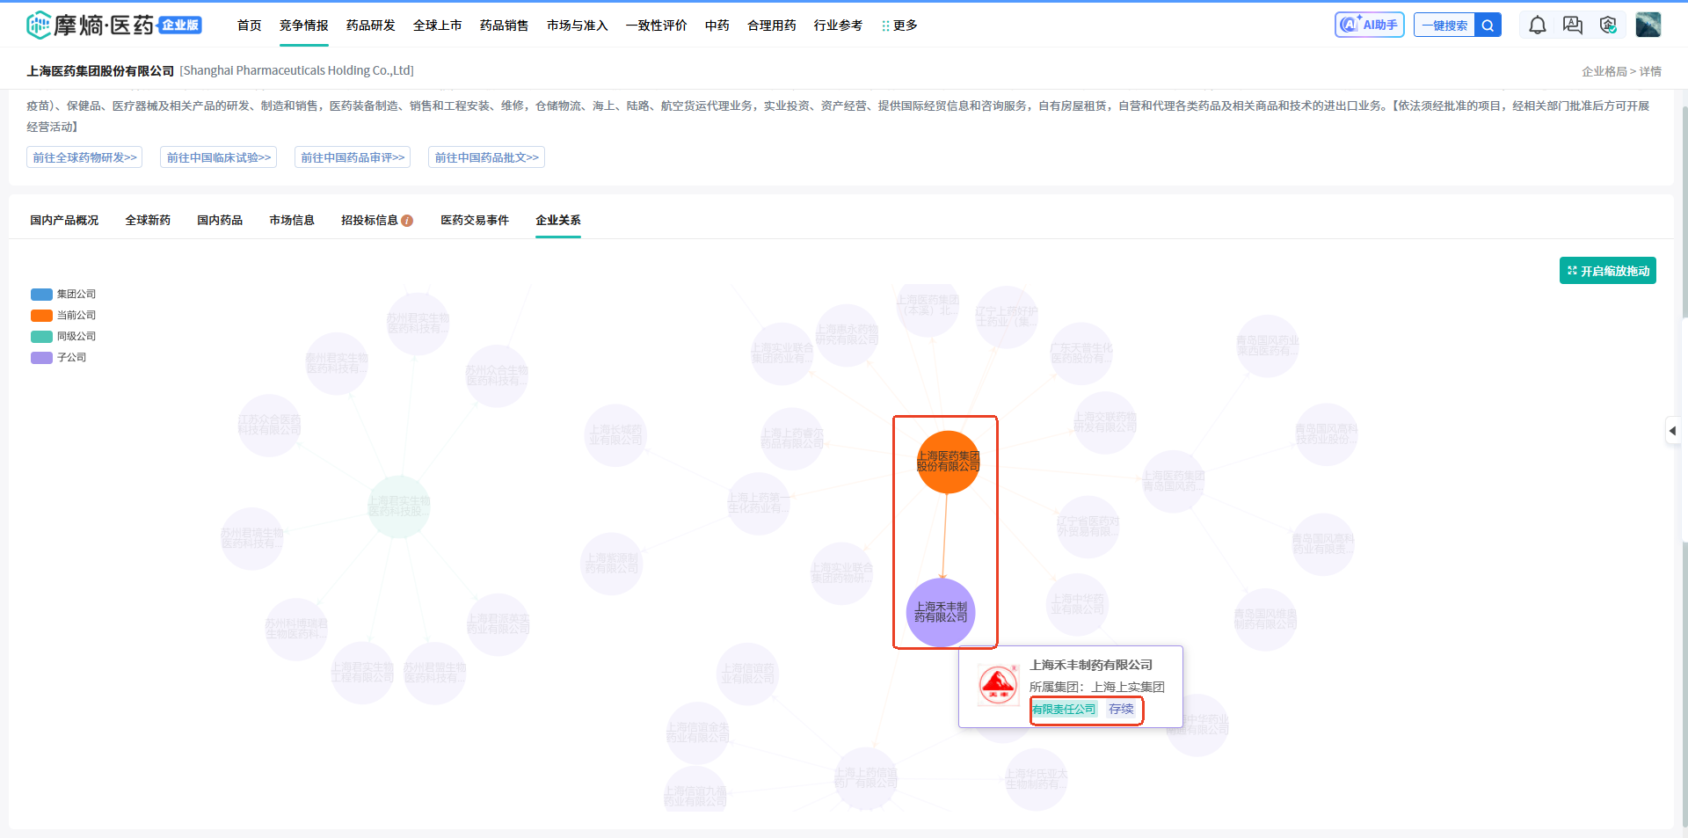Open the user avatar profile
This screenshot has width=1688, height=838.
1648,25
